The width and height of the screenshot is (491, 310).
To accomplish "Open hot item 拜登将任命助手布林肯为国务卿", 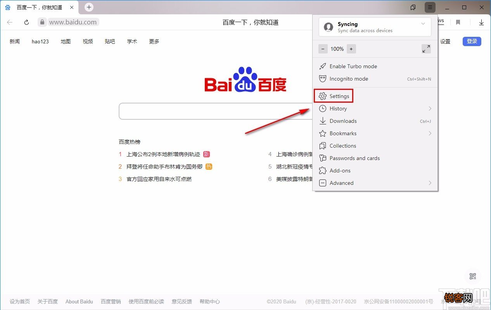I will pyautogui.click(x=164, y=167).
